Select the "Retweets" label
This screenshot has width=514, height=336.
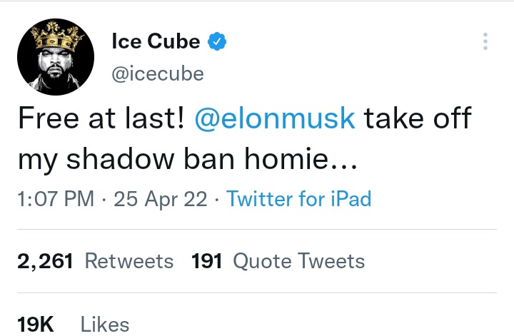click(129, 261)
